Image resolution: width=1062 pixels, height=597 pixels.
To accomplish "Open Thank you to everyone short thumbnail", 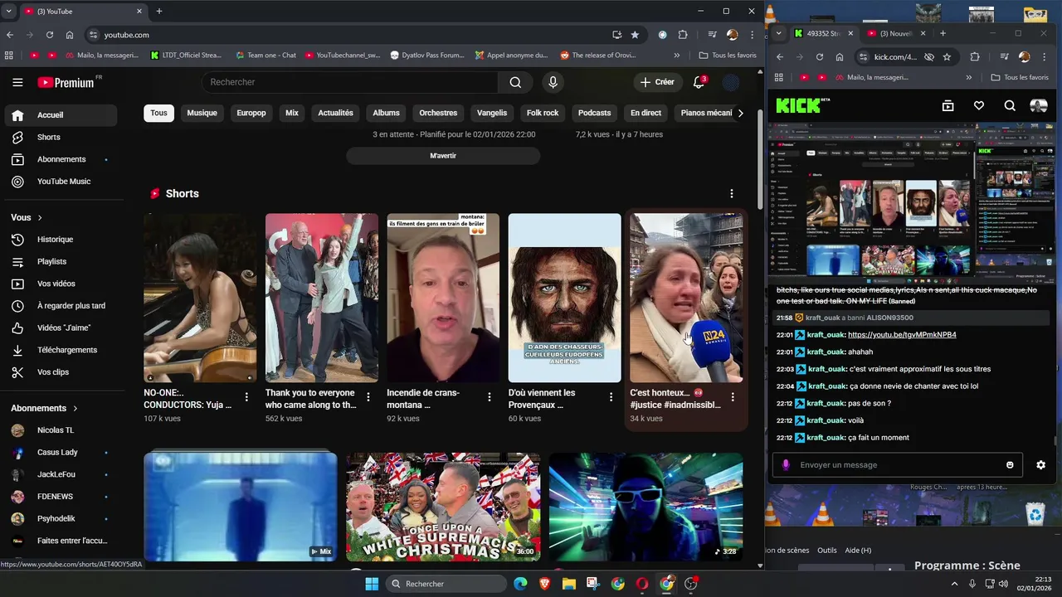I will [x=322, y=298].
